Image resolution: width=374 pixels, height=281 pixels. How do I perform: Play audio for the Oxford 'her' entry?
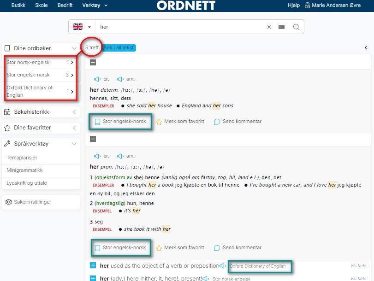223,266
